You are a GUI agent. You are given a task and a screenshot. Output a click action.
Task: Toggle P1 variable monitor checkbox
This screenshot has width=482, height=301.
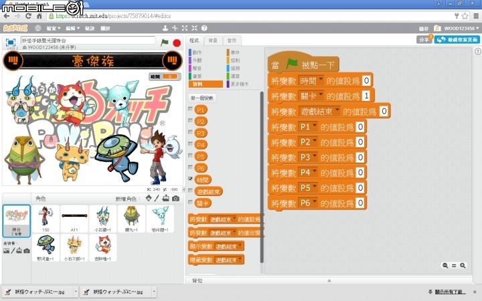coord(190,109)
